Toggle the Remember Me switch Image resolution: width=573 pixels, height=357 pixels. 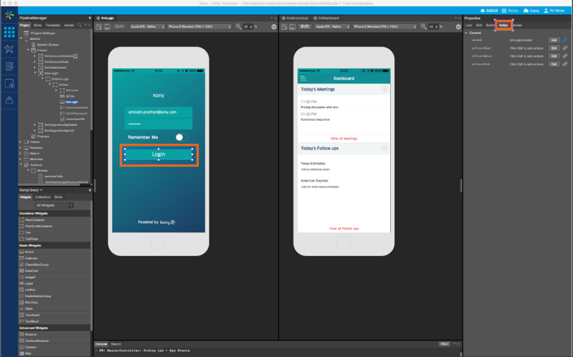coord(182,137)
